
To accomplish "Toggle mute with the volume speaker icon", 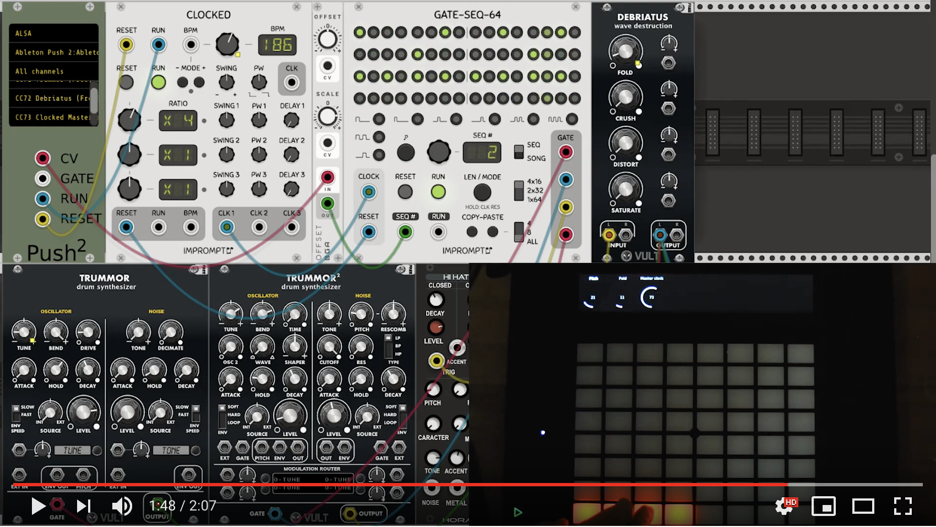I will [x=121, y=506].
